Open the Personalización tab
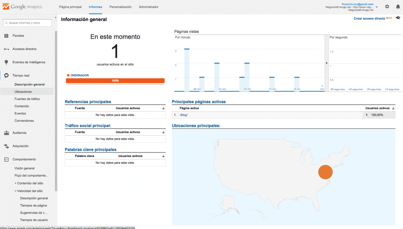 (x=121, y=7)
